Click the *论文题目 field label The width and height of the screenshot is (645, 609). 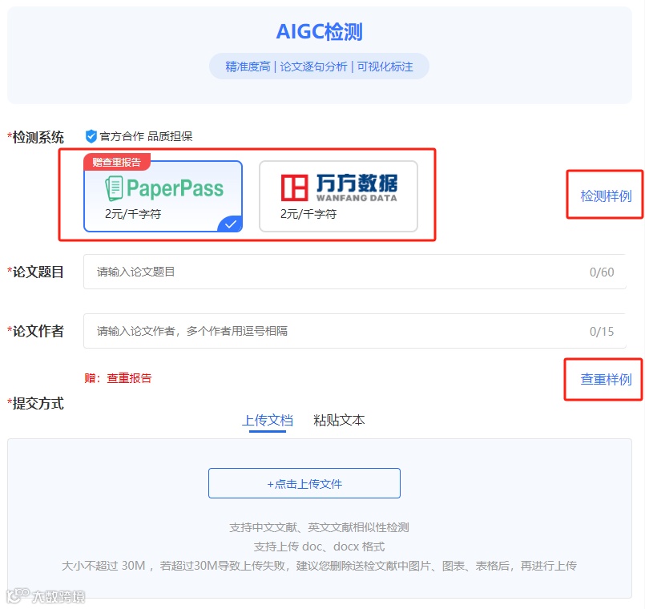pyautogui.click(x=36, y=272)
